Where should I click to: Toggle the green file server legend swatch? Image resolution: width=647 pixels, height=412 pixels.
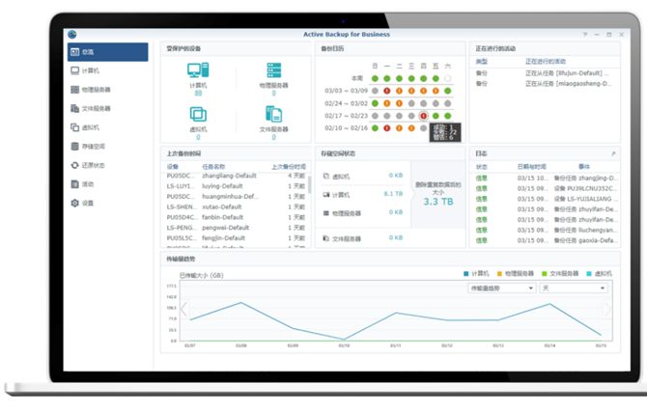545,274
